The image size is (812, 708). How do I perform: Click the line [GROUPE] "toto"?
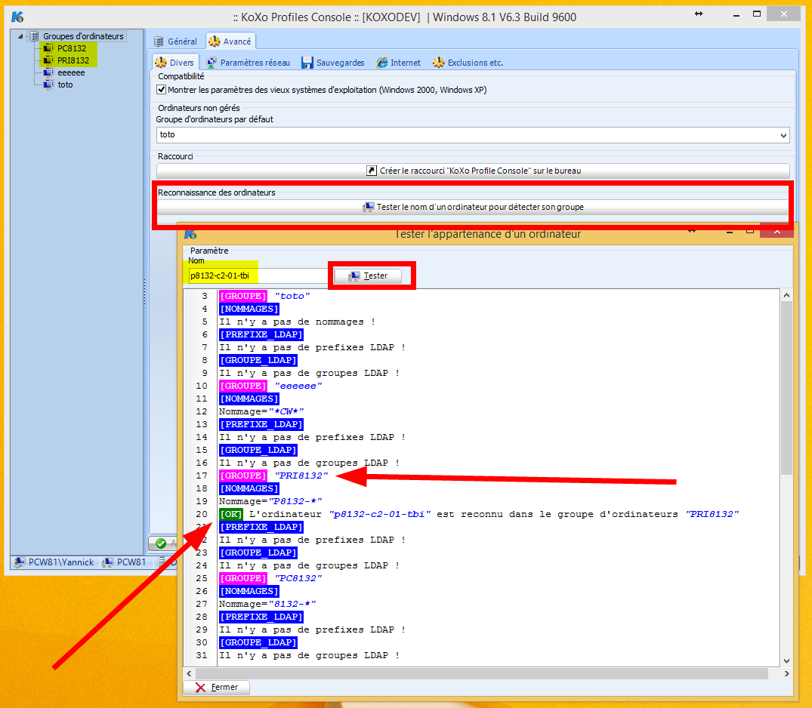point(264,296)
